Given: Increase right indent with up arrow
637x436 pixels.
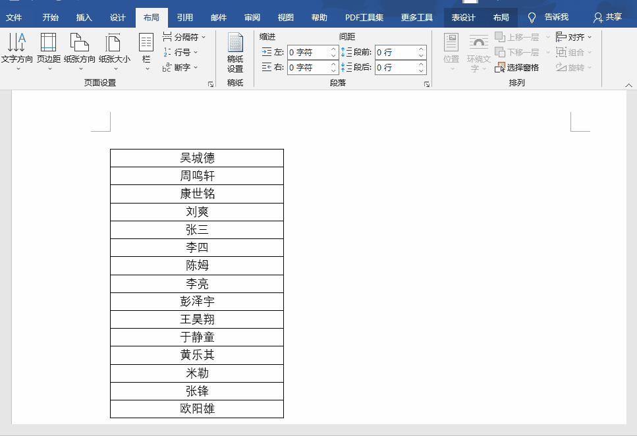Looking at the screenshot, I should (x=333, y=64).
